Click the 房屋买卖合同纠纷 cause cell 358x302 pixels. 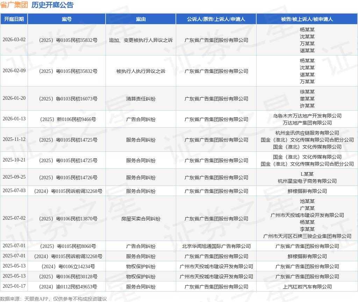point(141,219)
